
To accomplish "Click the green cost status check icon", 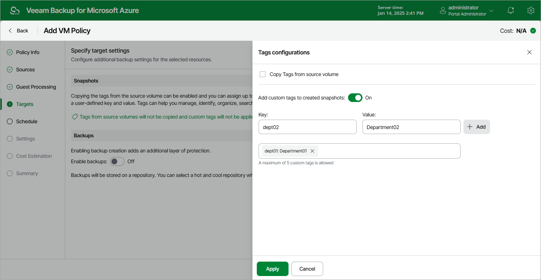I will [533, 31].
